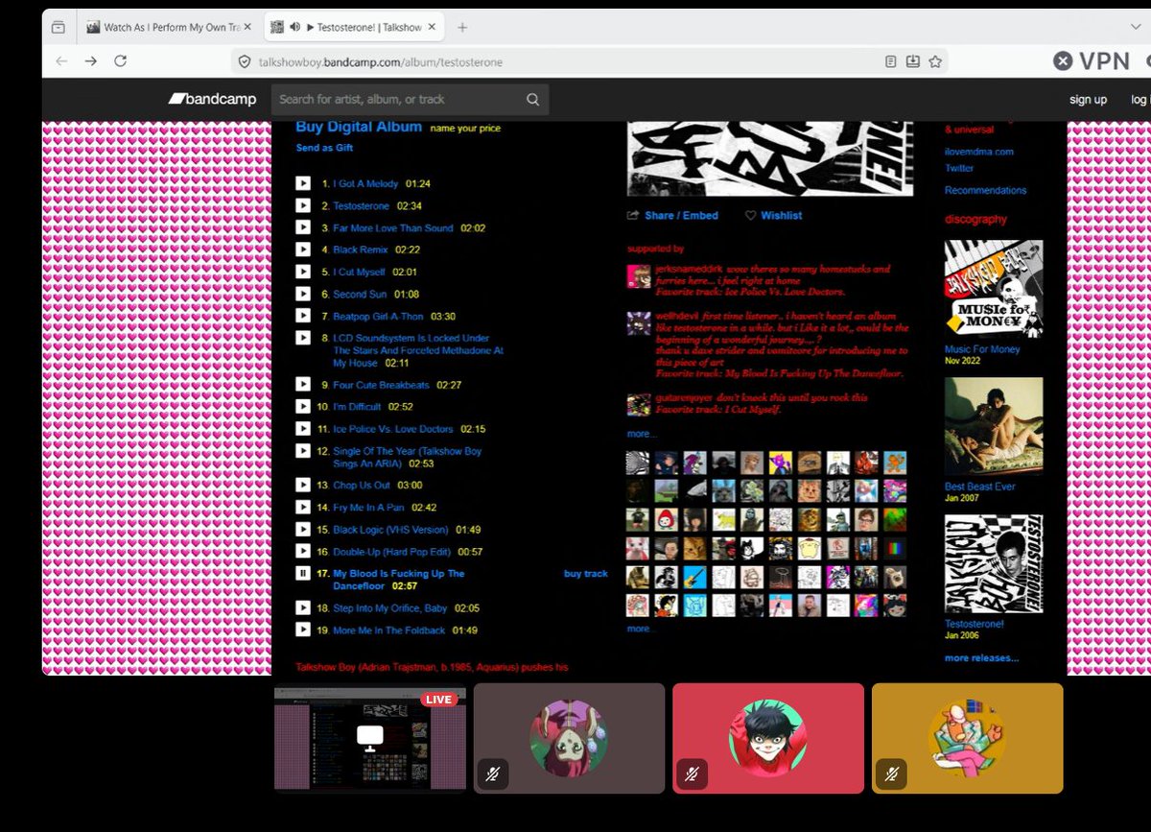Click the Black Remix track title
This screenshot has height=832, width=1151.
(x=361, y=250)
